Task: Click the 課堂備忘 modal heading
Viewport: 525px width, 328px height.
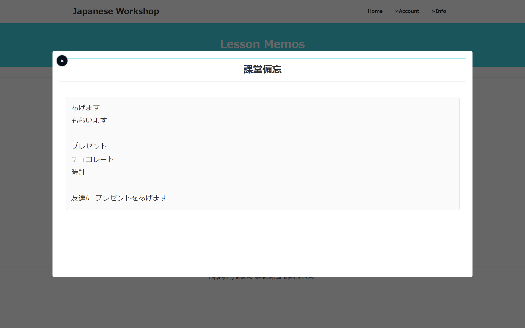Action: coord(262,69)
